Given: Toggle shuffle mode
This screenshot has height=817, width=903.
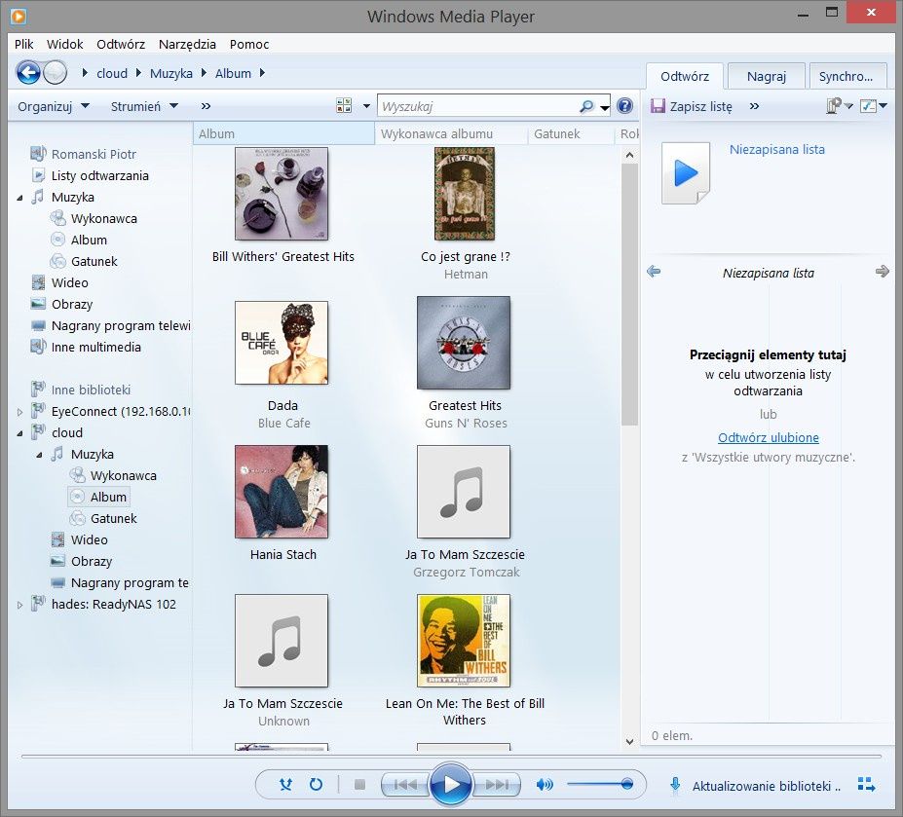Looking at the screenshot, I should pyautogui.click(x=285, y=784).
